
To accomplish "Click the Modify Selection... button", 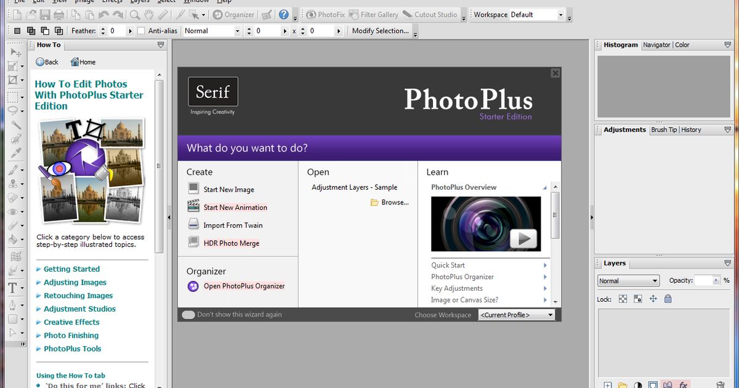I will [x=380, y=31].
